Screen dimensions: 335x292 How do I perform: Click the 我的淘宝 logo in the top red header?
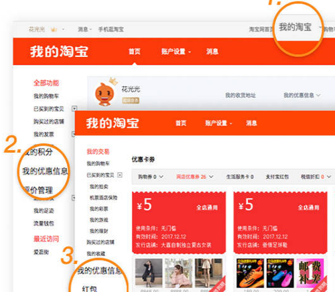pyautogui.click(x=59, y=52)
